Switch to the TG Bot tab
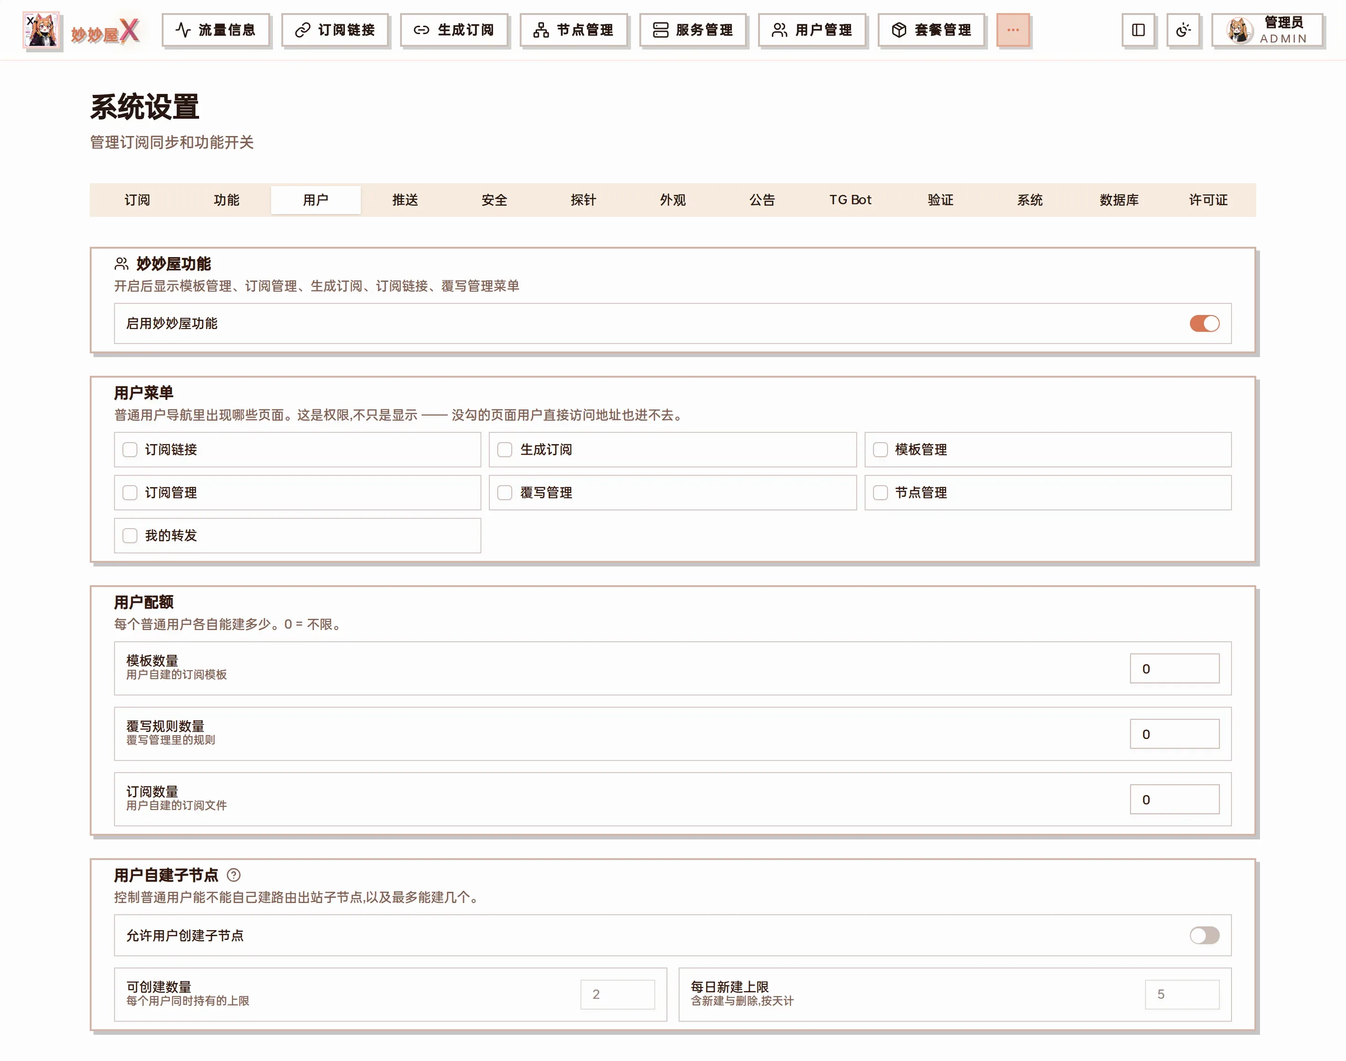This screenshot has height=1061, width=1346. (x=851, y=200)
